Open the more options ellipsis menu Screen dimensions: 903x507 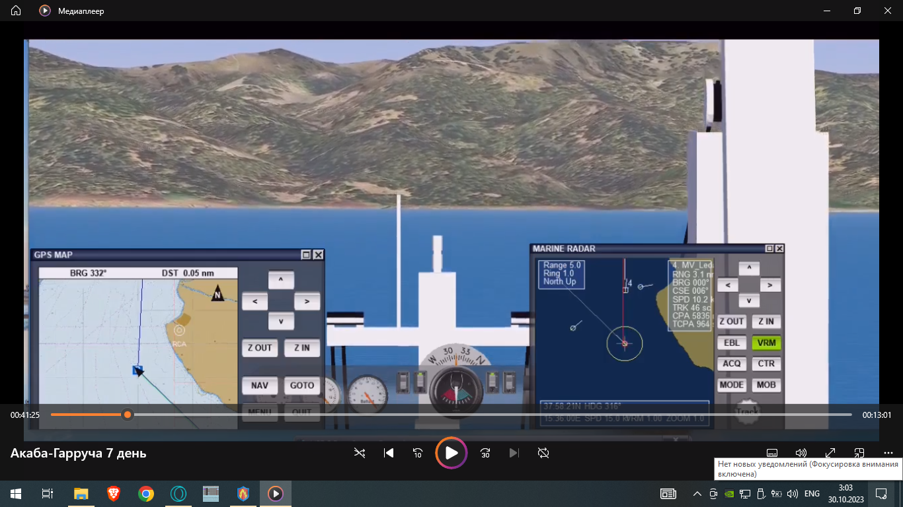click(888, 453)
